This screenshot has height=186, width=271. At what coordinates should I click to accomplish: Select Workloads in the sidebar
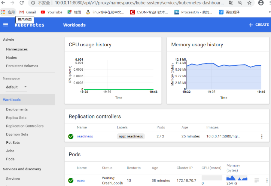click(x=27, y=100)
